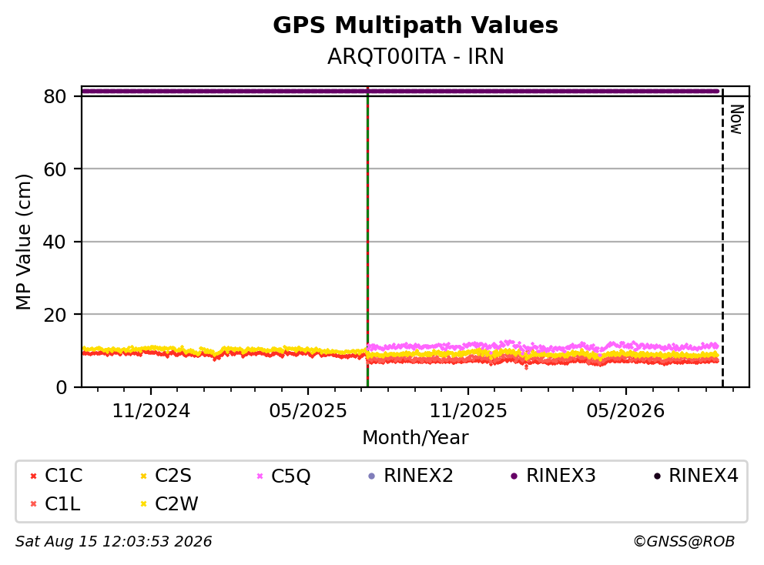Viewport: 764px width, 565px height.
Task: Click the chart title 'GPS Multipath Values'
Action: point(415,25)
